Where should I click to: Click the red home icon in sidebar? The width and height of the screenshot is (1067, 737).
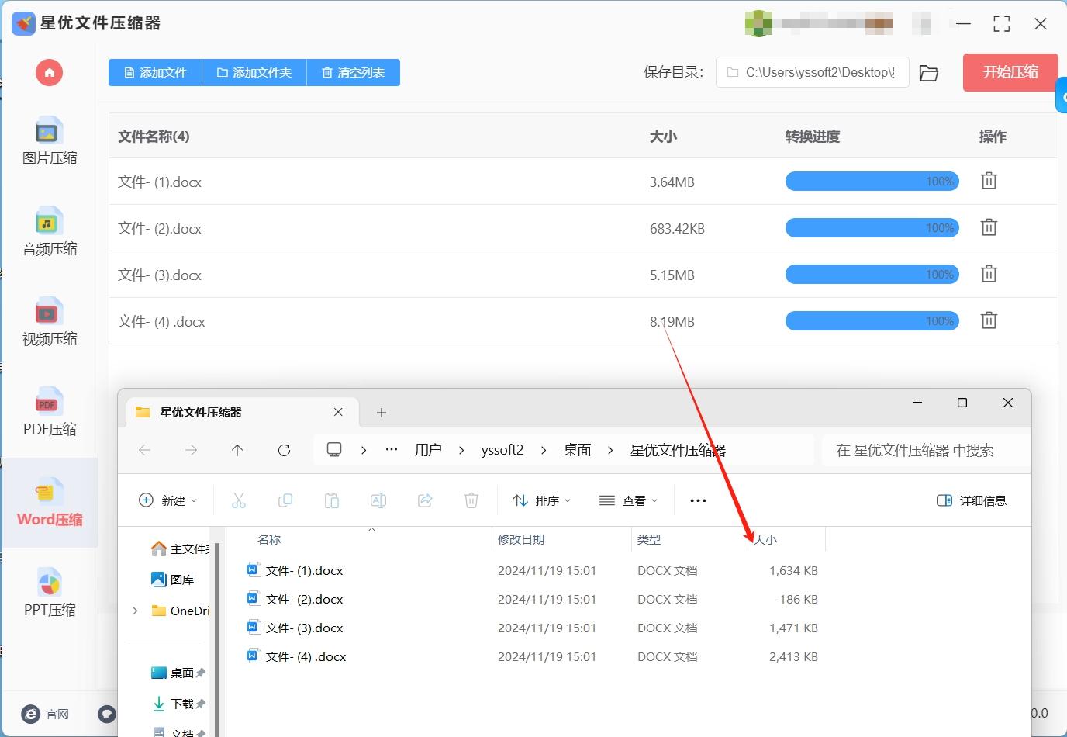click(49, 73)
